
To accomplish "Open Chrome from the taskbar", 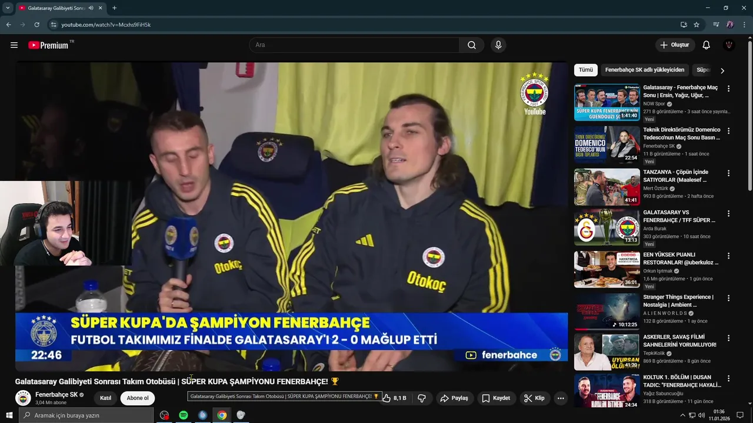I will [222, 415].
